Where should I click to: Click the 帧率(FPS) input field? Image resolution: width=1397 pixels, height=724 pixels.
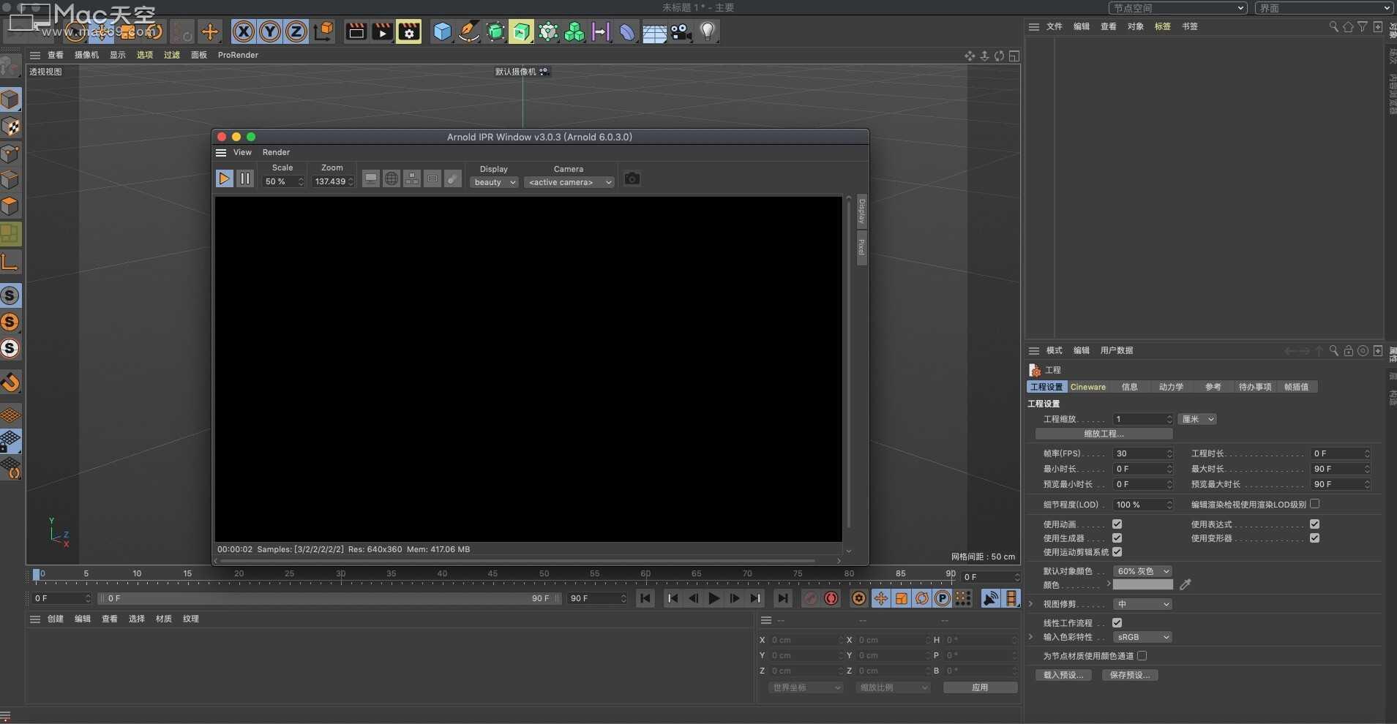[x=1142, y=453]
